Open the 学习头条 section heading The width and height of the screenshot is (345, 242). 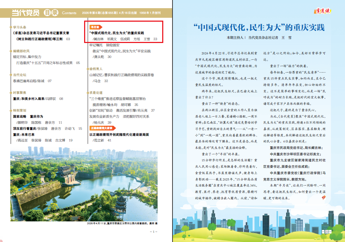[x=20, y=27]
